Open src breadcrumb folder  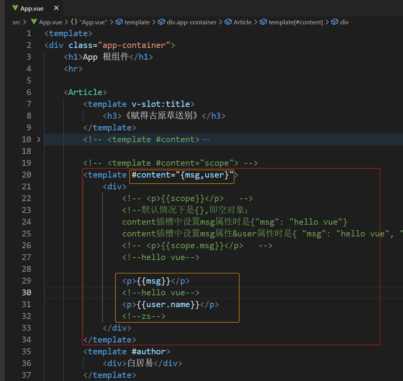tap(17, 22)
